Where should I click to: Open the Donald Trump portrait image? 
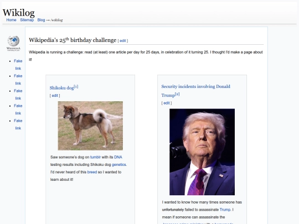click(x=202, y=152)
